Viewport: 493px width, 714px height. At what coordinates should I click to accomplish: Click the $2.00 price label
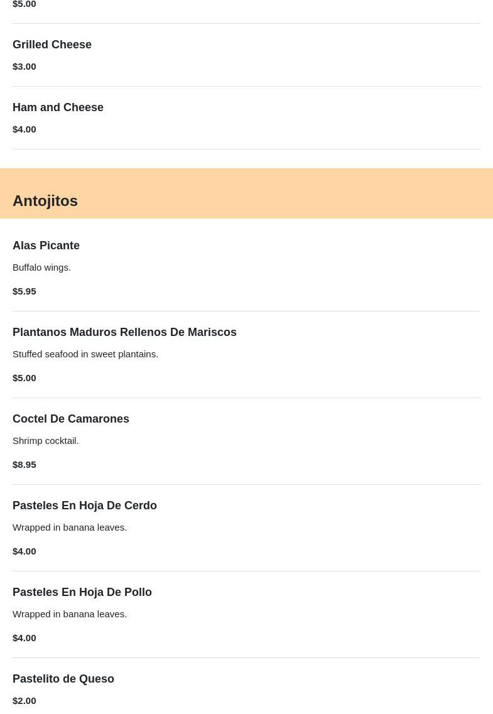[24, 700]
